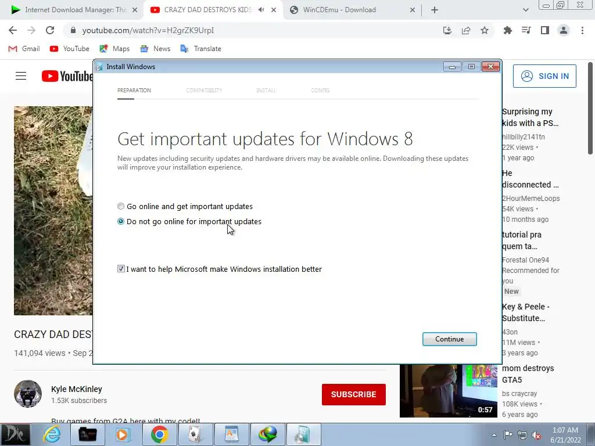595x446 pixels.
Task: Open the Windows setup taskbar icon
Action: point(303,434)
